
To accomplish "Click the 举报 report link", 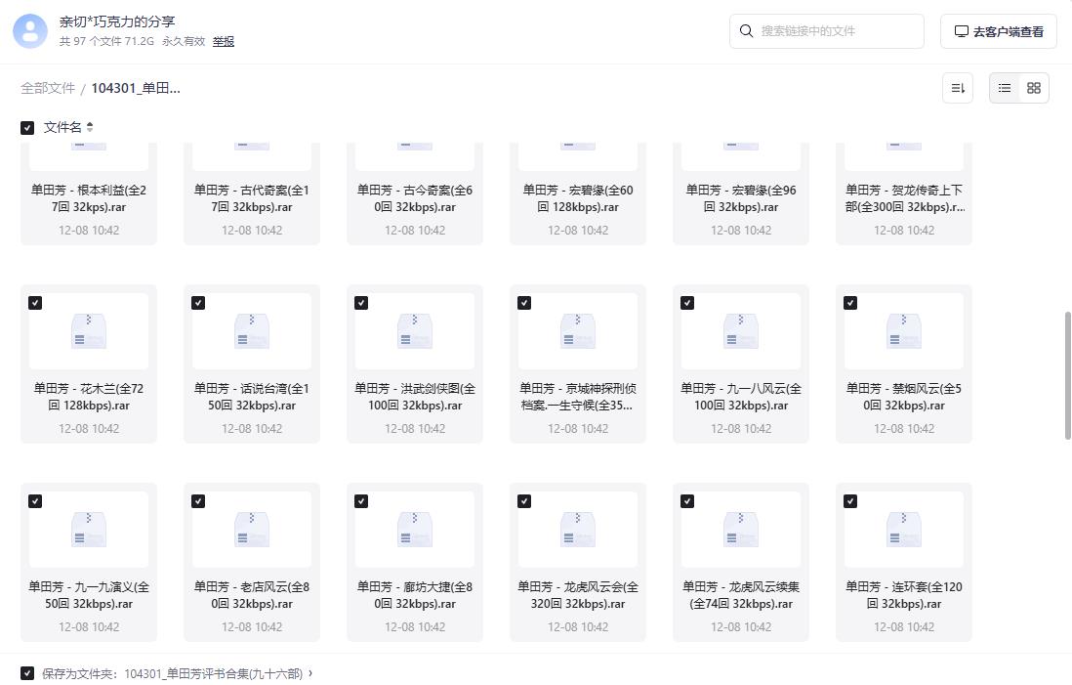I will (224, 42).
